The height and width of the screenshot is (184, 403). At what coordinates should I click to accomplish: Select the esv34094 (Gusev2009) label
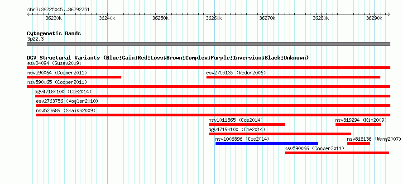[54, 63]
